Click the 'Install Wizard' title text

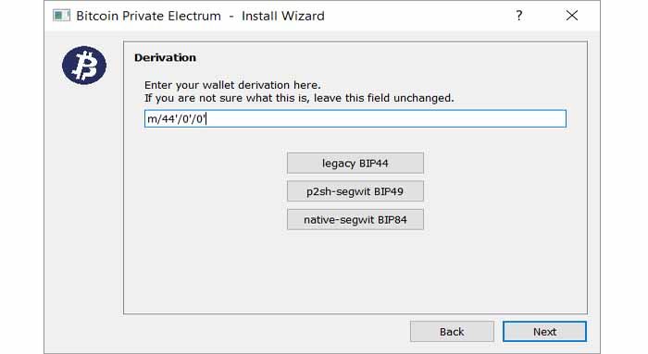283,16
